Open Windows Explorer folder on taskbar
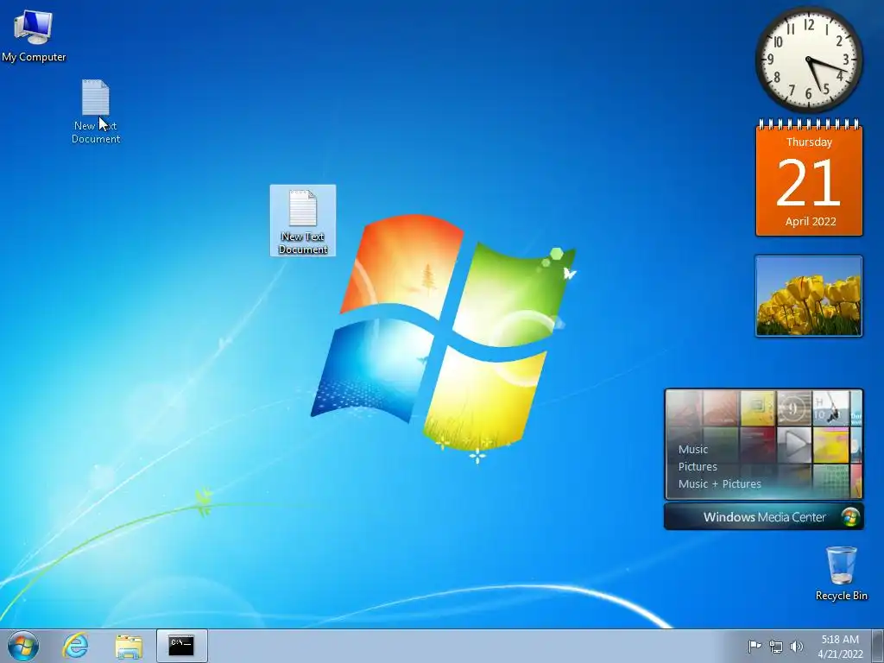884x663 pixels. click(129, 646)
